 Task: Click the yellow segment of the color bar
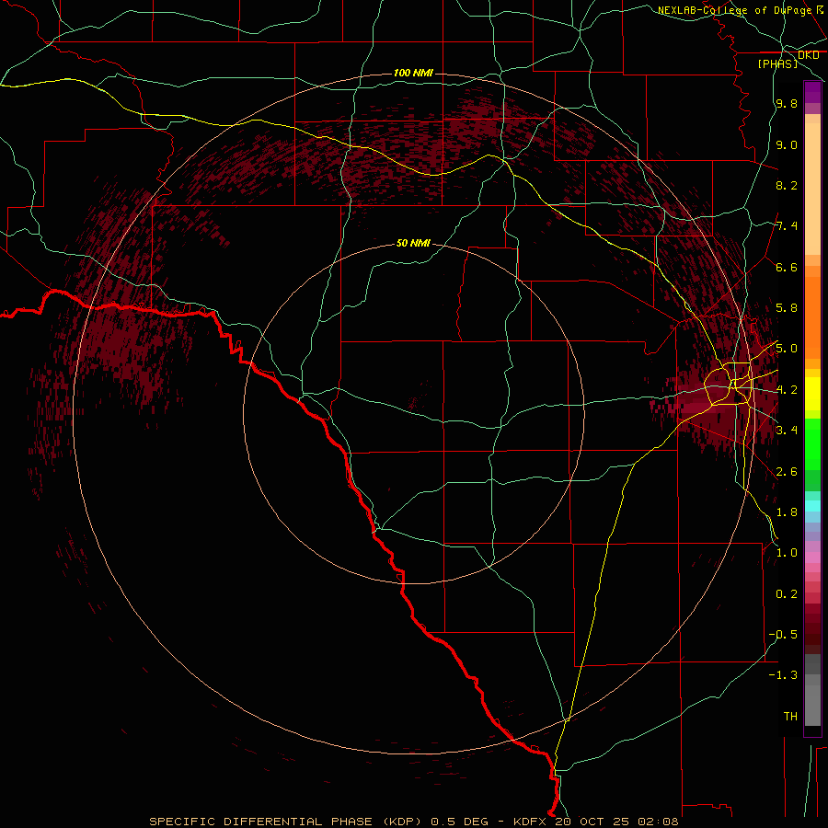coord(812,394)
